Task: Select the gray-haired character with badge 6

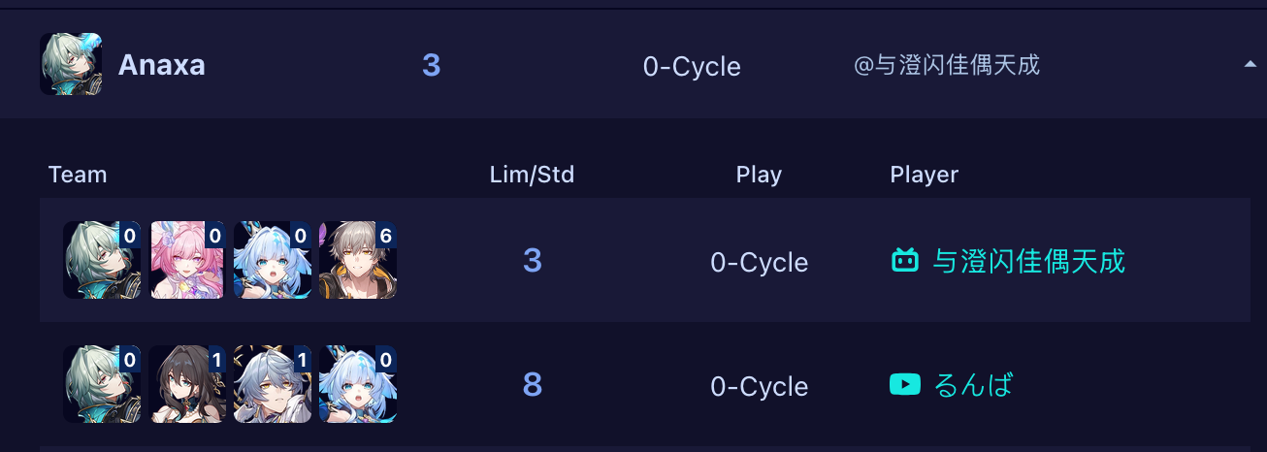Action: (358, 260)
